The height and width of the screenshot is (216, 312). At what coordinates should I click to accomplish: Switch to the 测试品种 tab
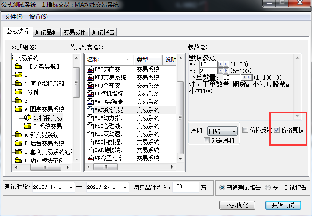point(47,32)
